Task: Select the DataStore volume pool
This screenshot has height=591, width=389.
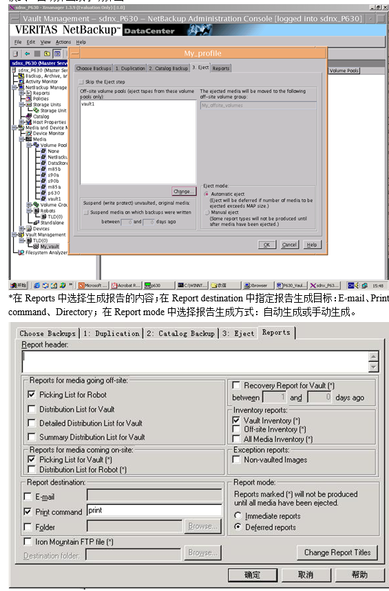Action: [x=57, y=163]
